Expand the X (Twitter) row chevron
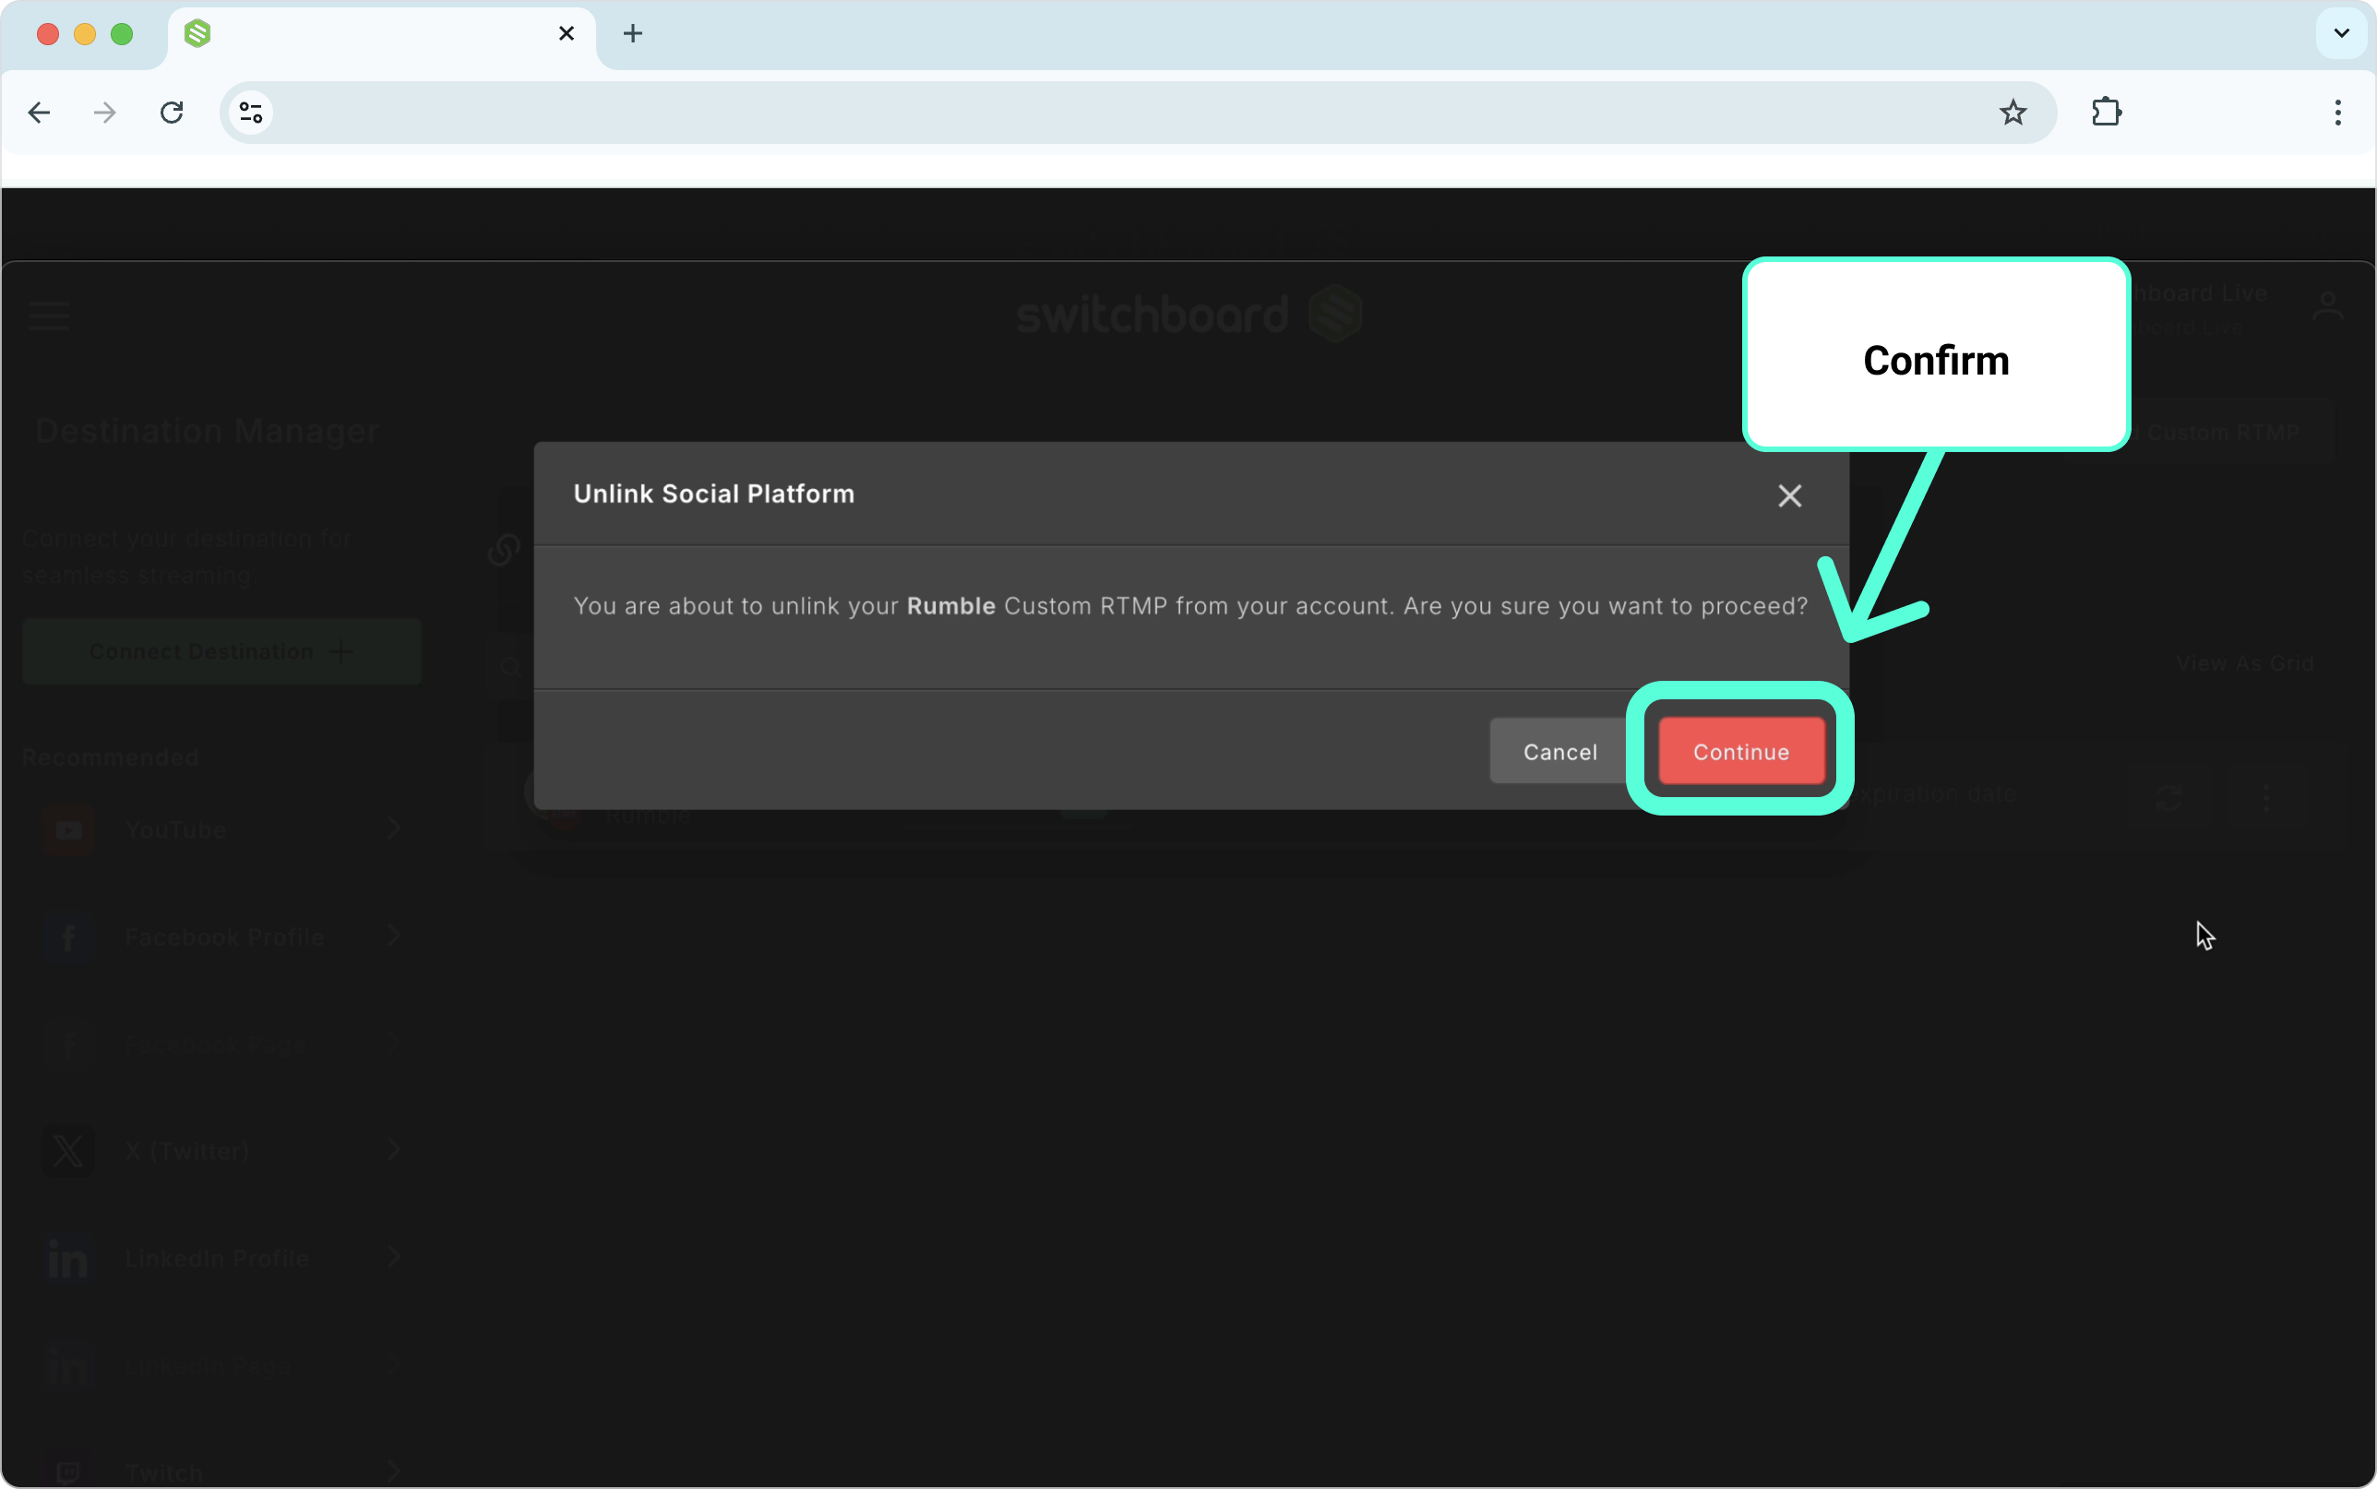This screenshot has height=1489, width=2377. [x=393, y=1150]
